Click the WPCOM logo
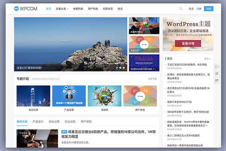Viewport: 226px width, 151px height. 26,9
